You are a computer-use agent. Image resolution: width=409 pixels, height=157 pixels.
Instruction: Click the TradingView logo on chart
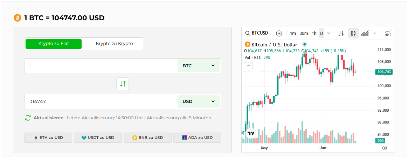click(251, 134)
